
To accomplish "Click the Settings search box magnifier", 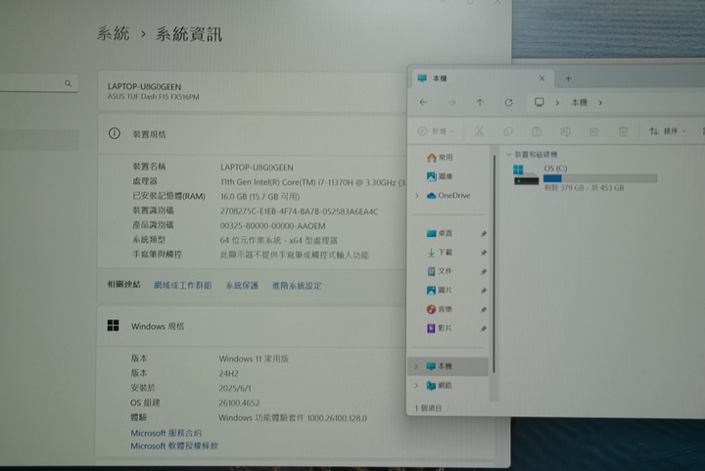I will click(68, 83).
